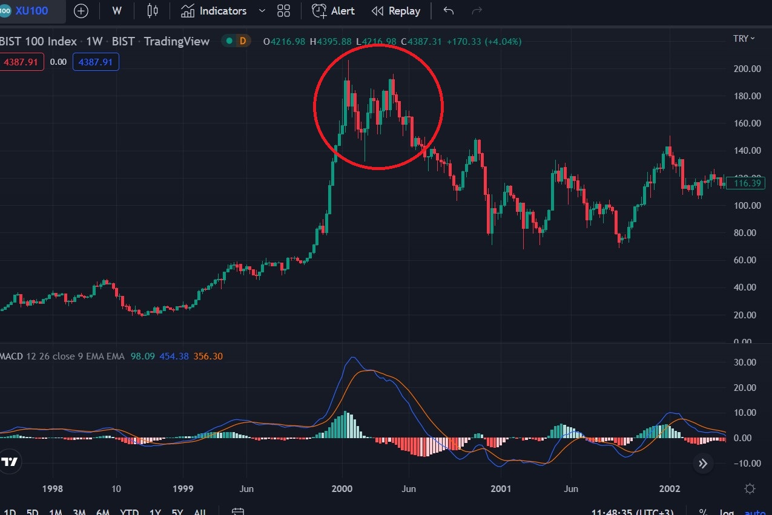This screenshot has width=772, height=515.
Task: Open go-to-date calendar icon
Action: point(237,512)
